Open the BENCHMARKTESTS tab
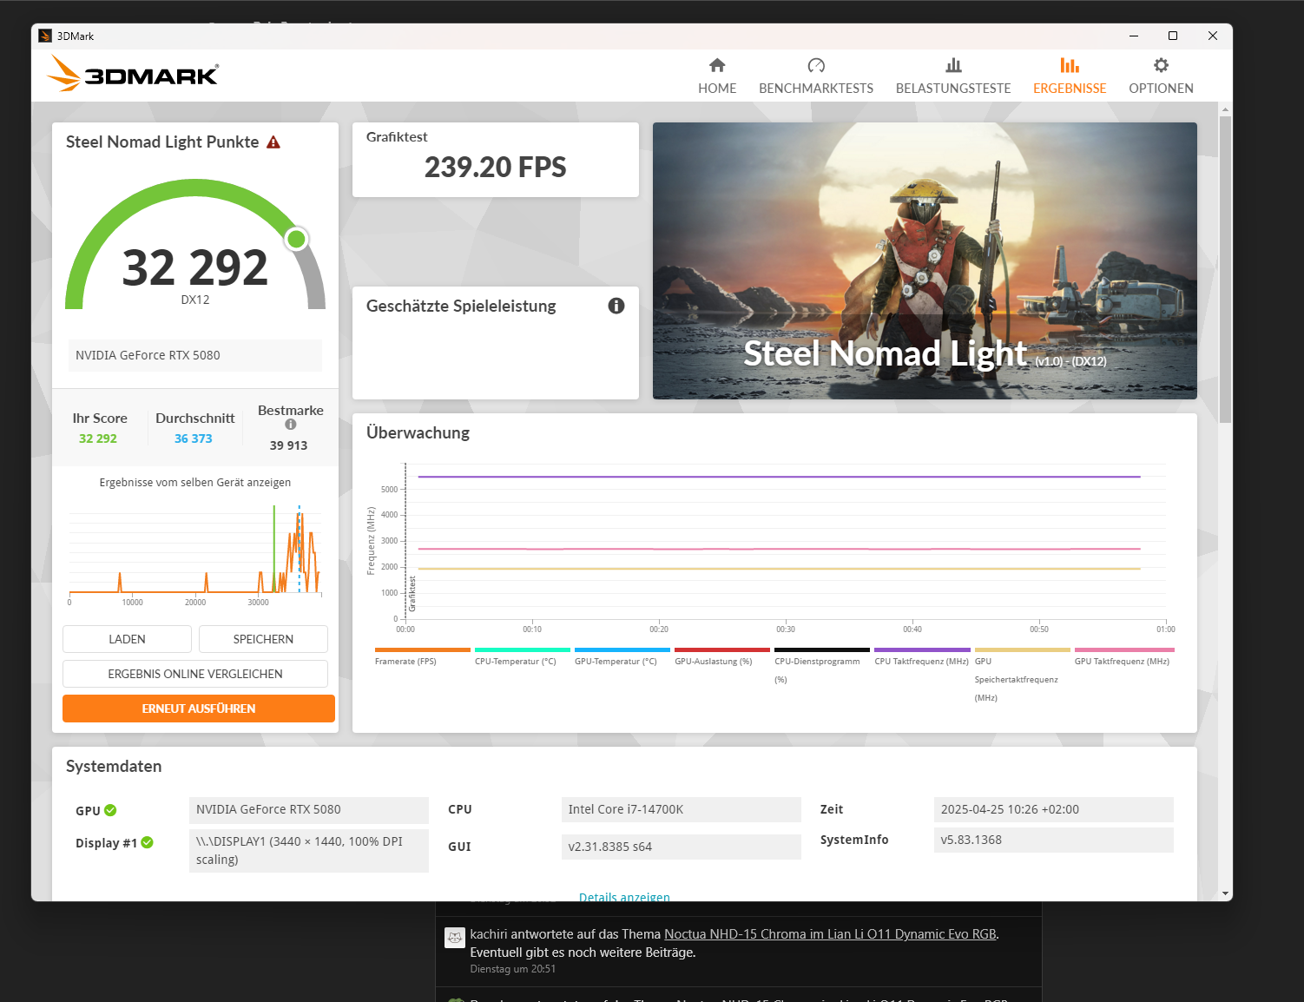The height and width of the screenshot is (1002, 1304). [816, 76]
